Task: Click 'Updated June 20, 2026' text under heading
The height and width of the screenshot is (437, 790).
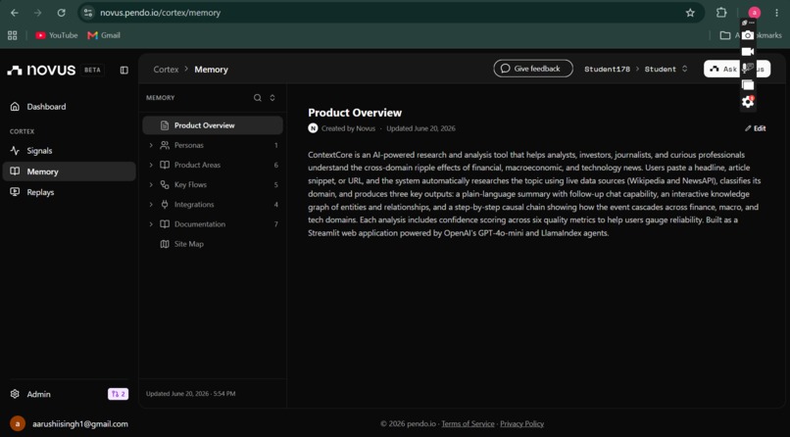Action: 420,128
